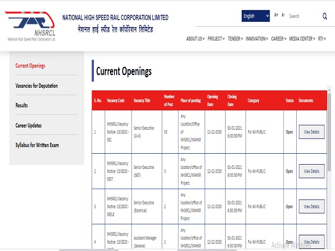This screenshot has height=251, width=335.
Task: Click the S. No. column header
Action: [98, 100]
